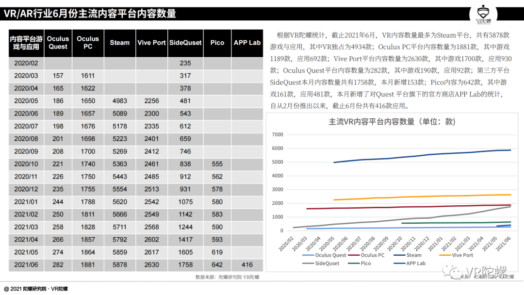524x295 pixels.
Task: Select APP Lab value 416 in 2021/06 row
Action: [x=247, y=264]
